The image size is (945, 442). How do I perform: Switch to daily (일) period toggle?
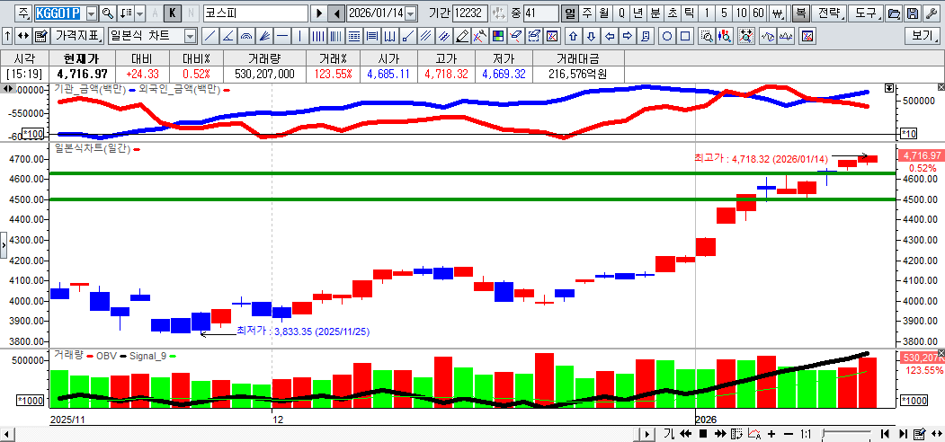570,13
